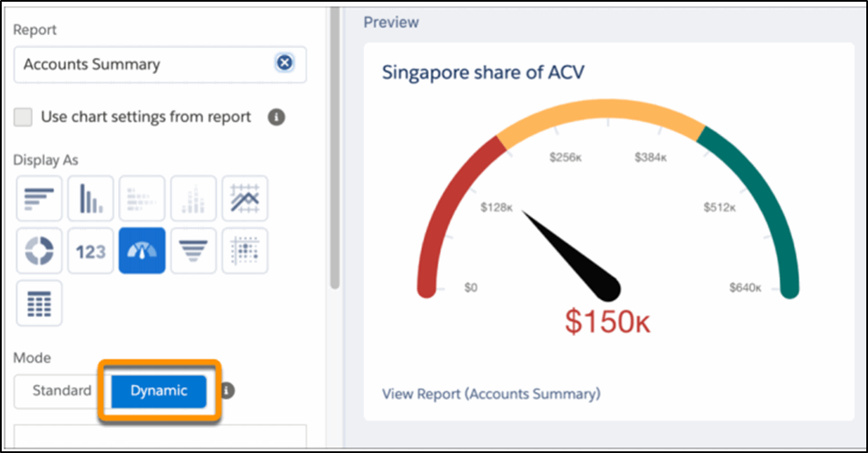
Task: Click info icon next to chart settings
Action: (276, 117)
